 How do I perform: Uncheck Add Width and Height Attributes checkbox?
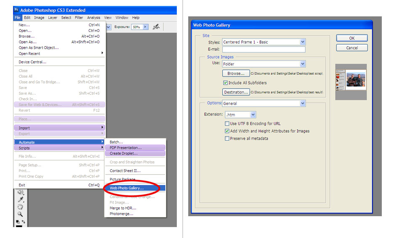[x=227, y=131]
